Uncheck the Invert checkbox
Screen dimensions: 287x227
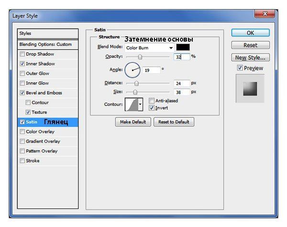click(152, 108)
